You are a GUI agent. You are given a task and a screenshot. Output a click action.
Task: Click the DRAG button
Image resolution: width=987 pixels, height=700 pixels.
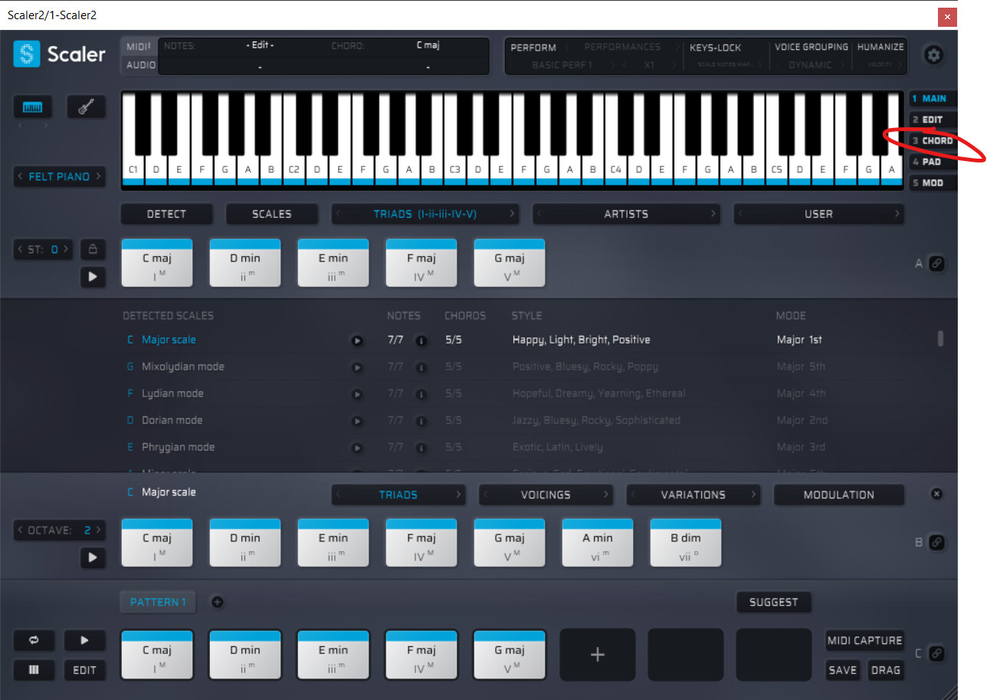[885, 670]
